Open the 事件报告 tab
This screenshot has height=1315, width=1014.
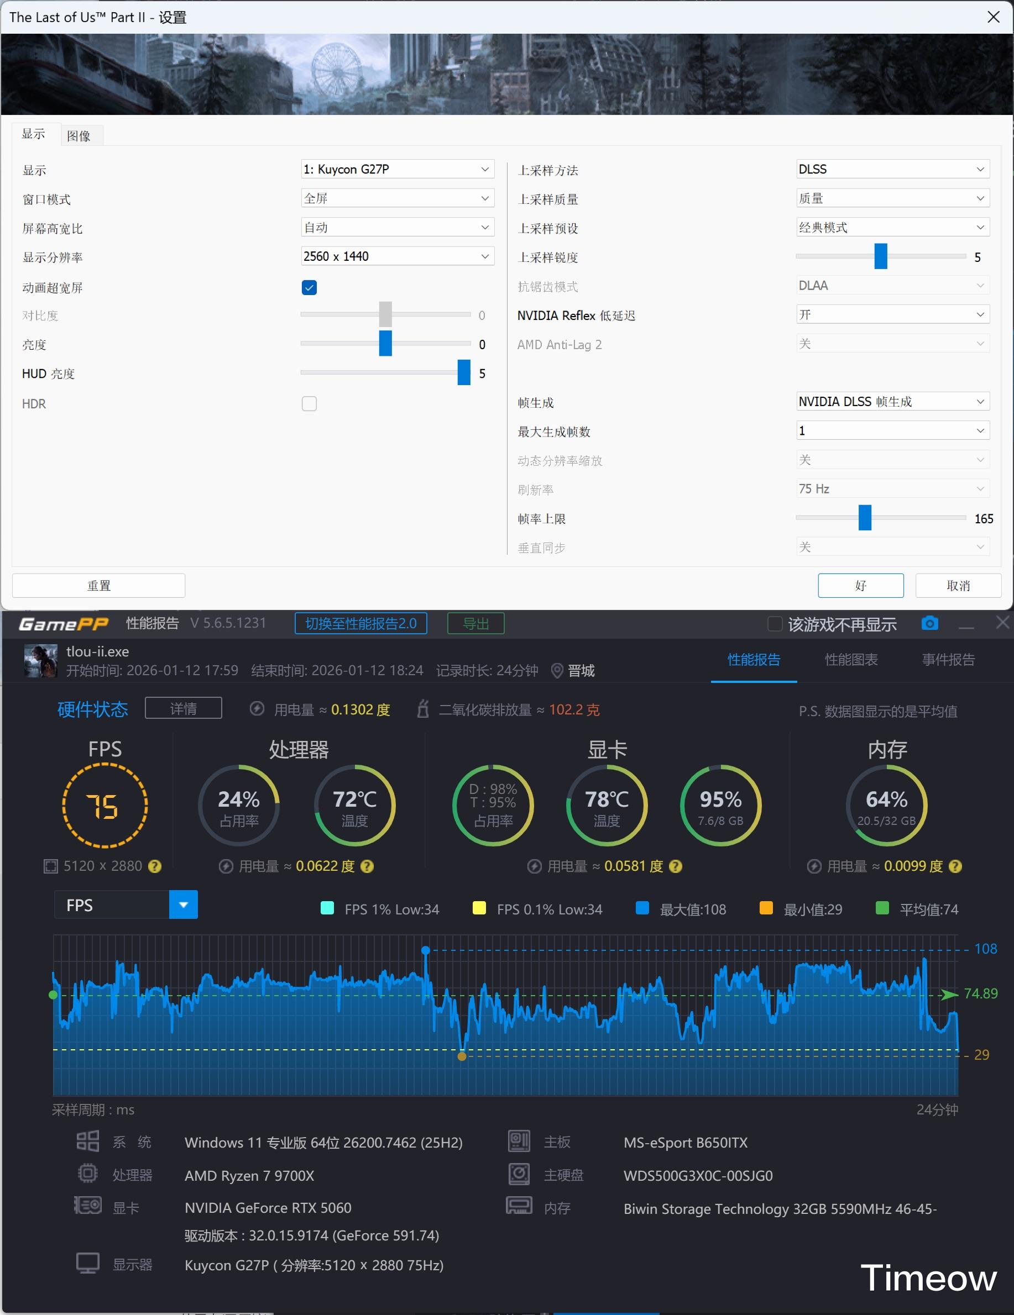click(948, 659)
